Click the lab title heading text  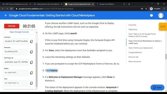[x=52, y=15]
